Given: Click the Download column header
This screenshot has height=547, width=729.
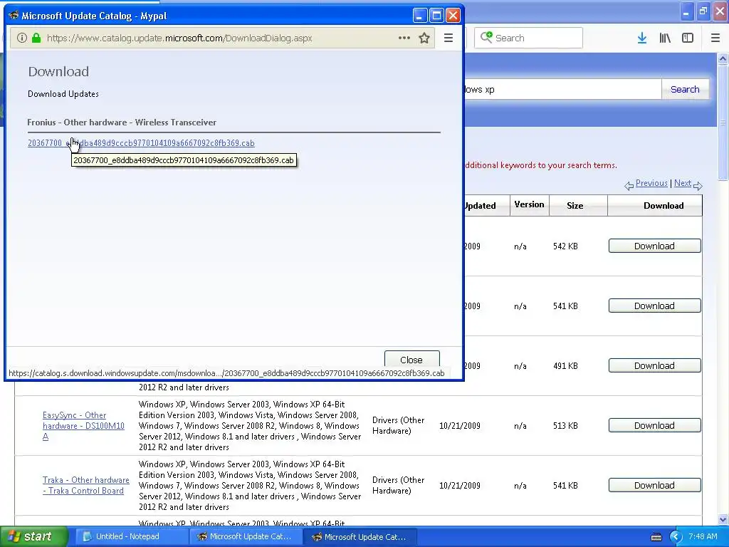Looking at the screenshot, I should coord(664,206).
